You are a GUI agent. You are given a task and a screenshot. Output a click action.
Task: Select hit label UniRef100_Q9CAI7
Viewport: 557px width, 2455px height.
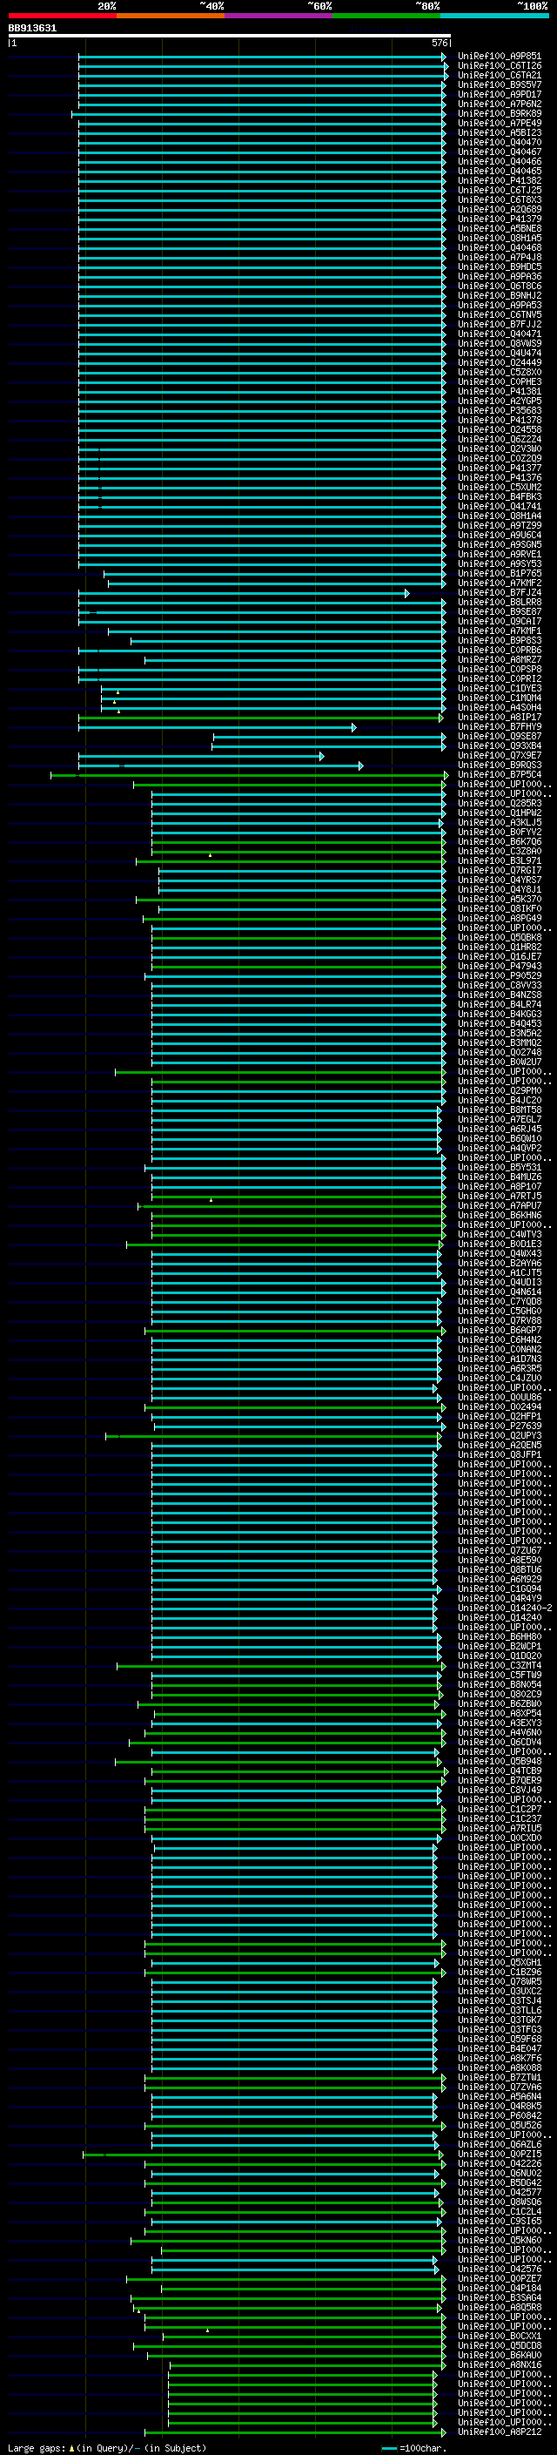pyautogui.click(x=499, y=622)
